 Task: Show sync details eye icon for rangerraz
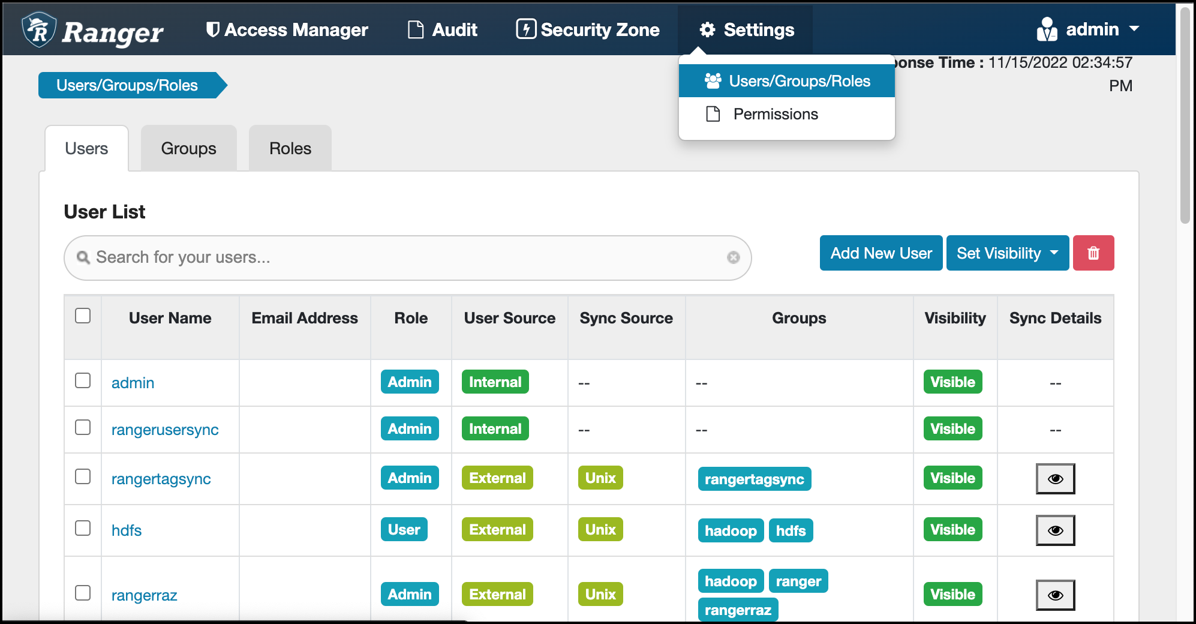coord(1055,595)
